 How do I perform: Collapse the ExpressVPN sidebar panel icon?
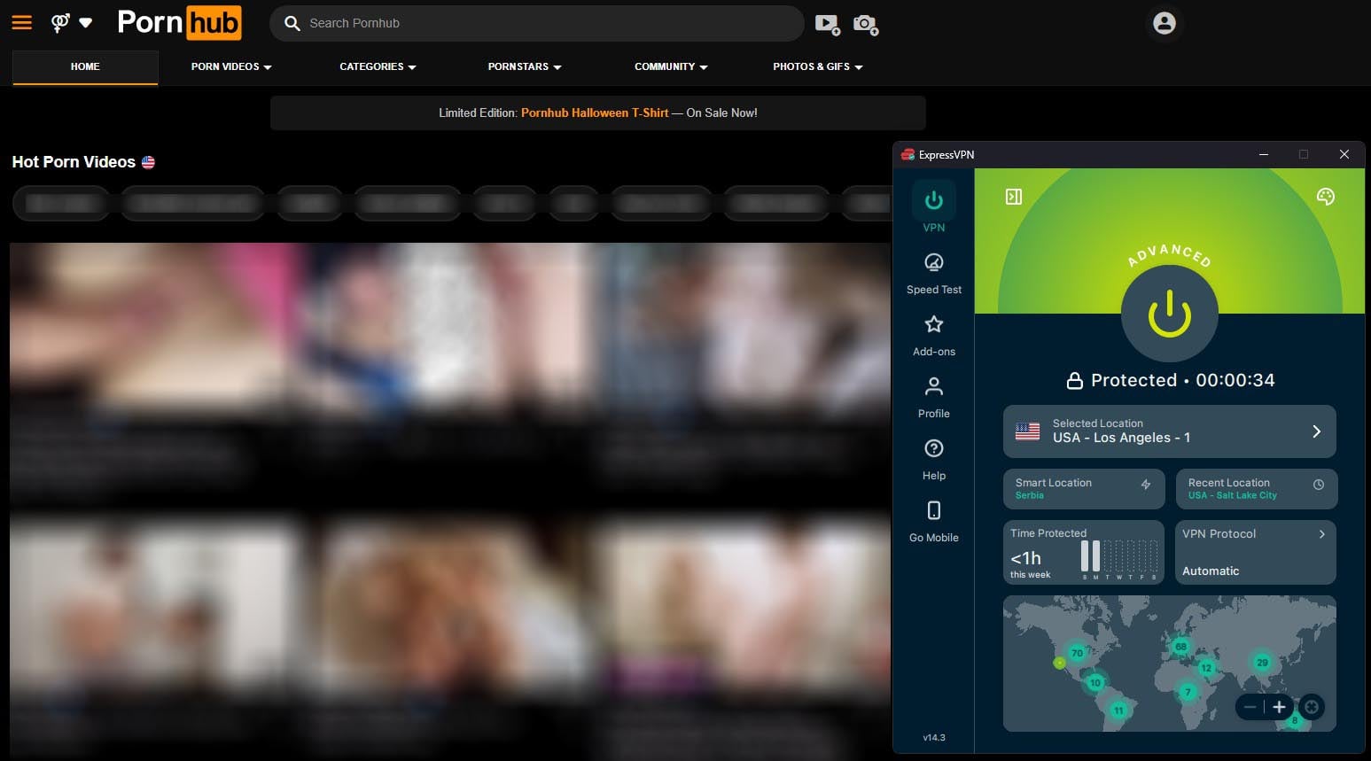coord(1014,197)
